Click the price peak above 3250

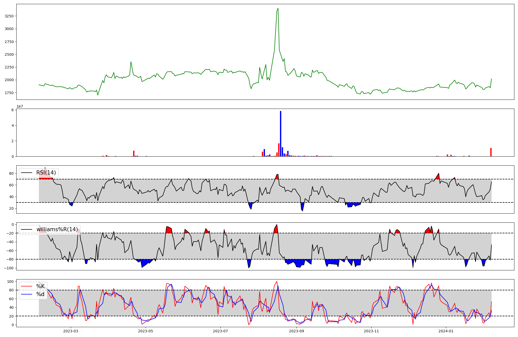pos(278,9)
